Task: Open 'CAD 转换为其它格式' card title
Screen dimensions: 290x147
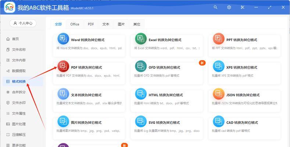Action: point(242,123)
